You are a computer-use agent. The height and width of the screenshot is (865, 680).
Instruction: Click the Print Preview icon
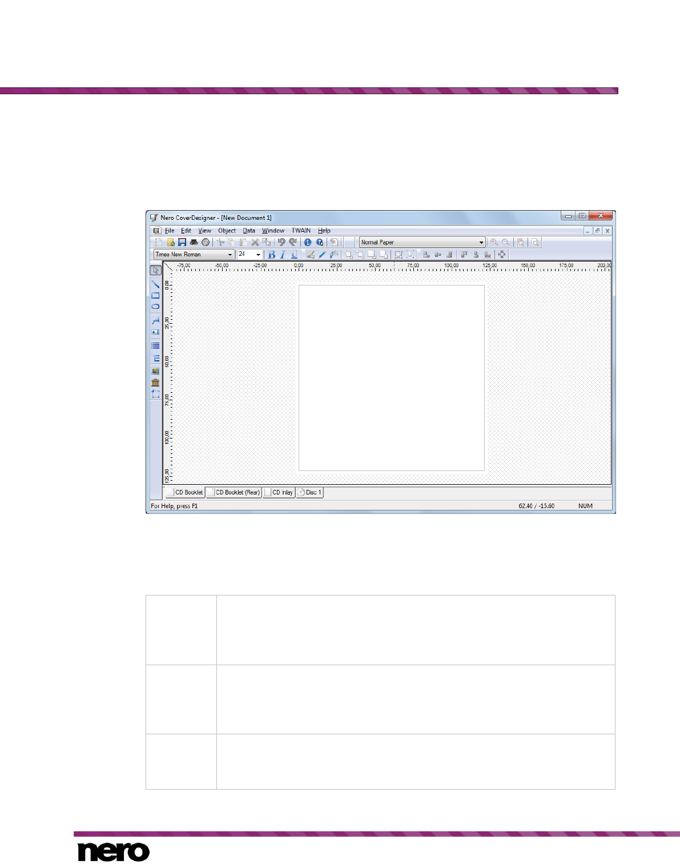click(x=536, y=242)
